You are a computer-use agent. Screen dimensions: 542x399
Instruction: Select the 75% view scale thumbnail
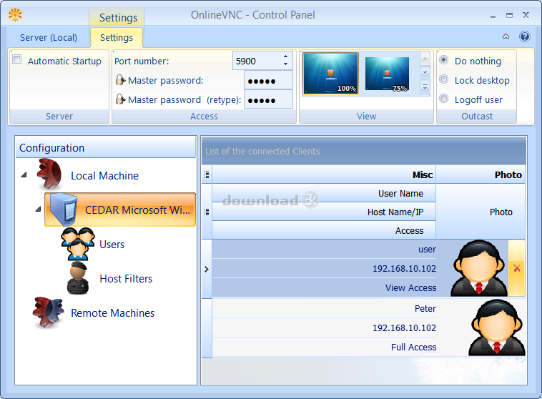pos(387,74)
